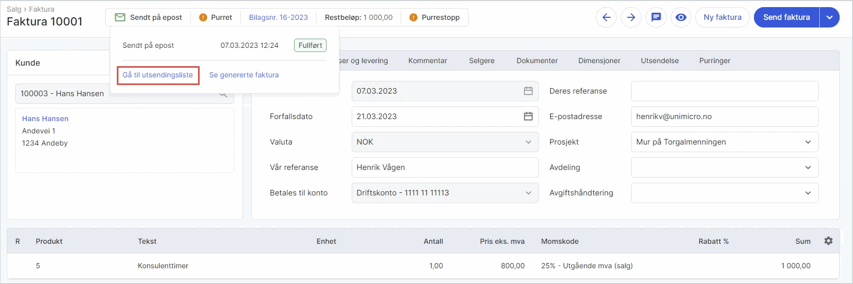Image resolution: width=853 pixels, height=284 pixels.
Task: Click the eye preview icon
Action: (681, 17)
